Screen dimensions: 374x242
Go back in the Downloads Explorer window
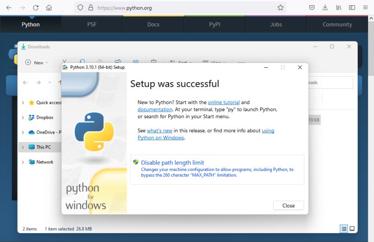tap(25, 83)
